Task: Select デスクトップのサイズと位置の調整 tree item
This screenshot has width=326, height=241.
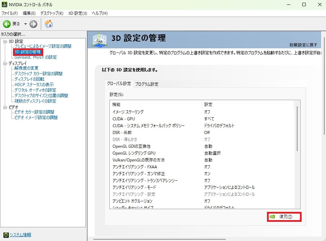Action: tap(41, 96)
